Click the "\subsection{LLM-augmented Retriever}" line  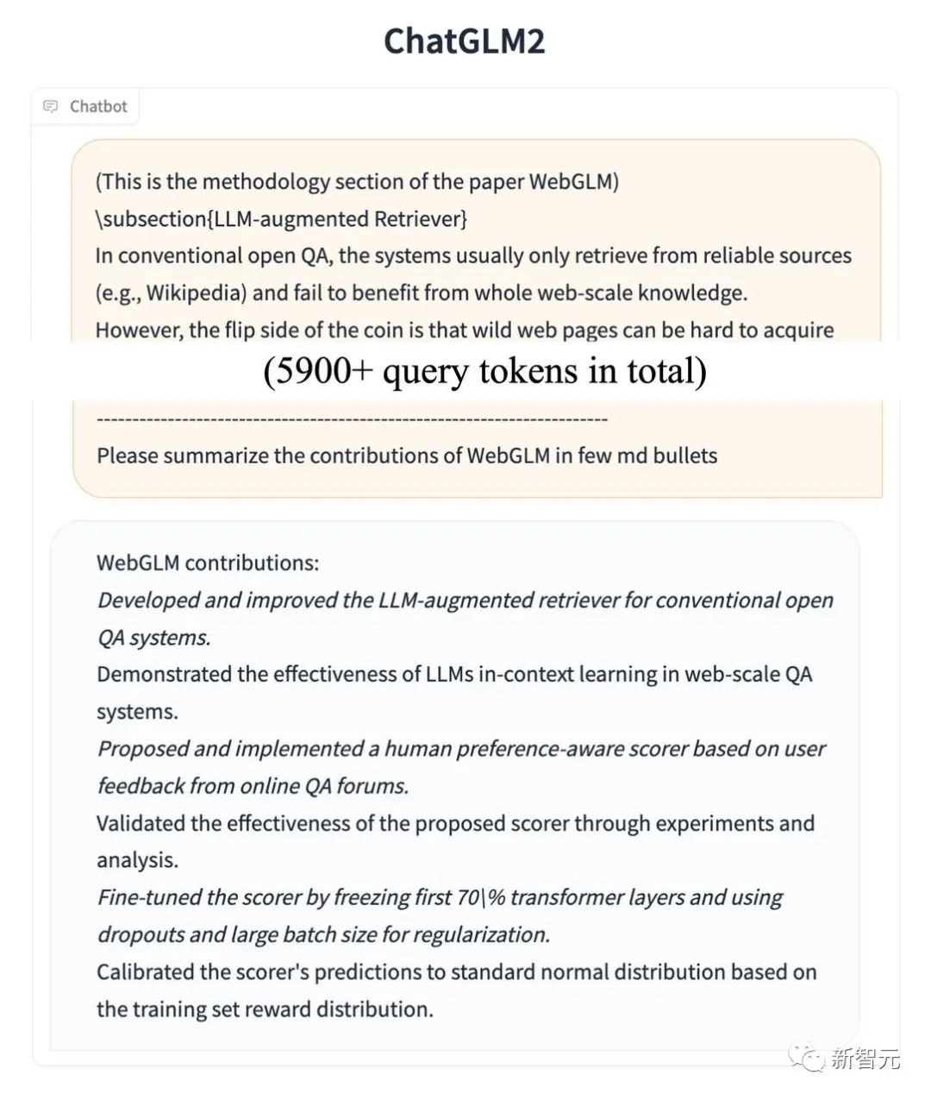[281, 218]
